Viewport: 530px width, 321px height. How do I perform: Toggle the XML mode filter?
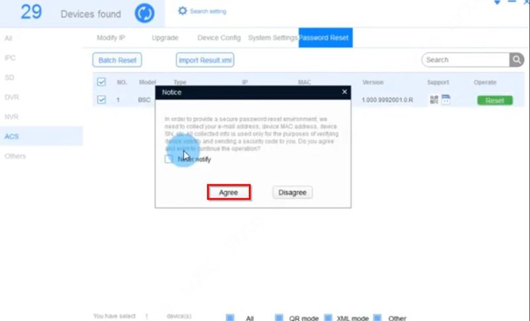(x=328, y=318)
